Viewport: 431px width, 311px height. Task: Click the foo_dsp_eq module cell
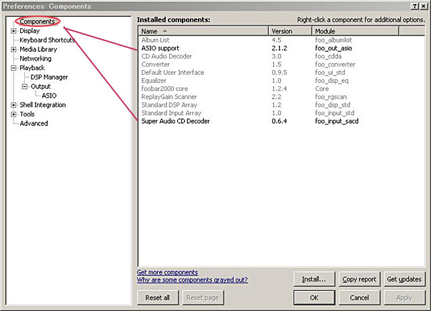(331, 81)
